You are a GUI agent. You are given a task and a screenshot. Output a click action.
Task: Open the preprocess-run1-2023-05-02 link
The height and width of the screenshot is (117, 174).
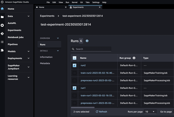97,103
